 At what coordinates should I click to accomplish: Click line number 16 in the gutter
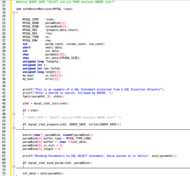coord(4,2)
